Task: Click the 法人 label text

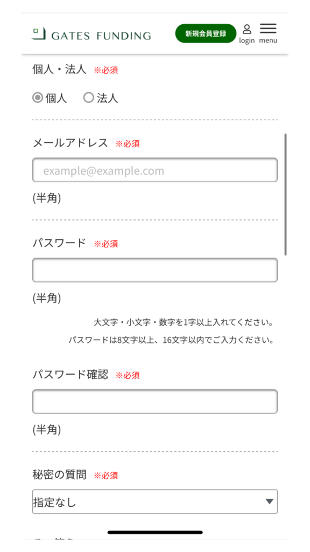Action: click(107, 98)
